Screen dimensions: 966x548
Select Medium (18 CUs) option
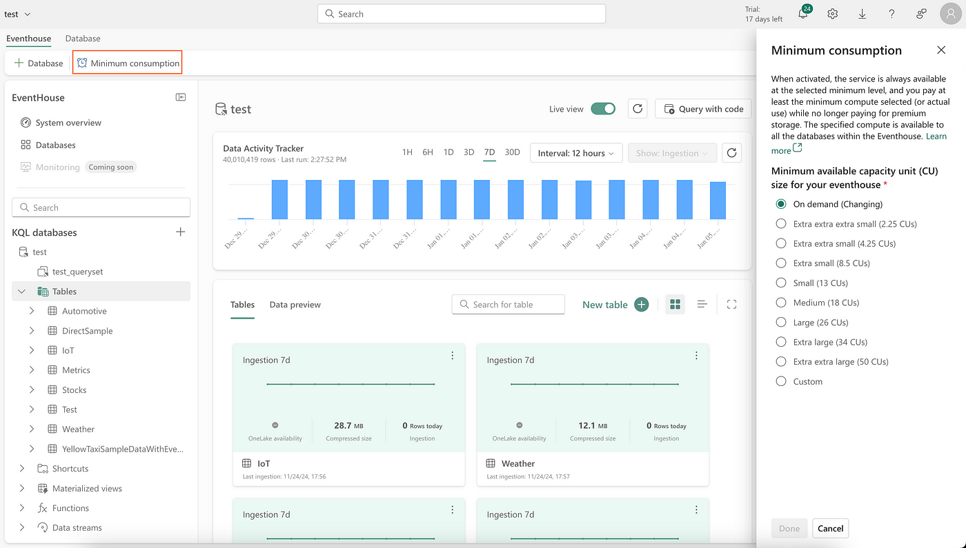tap(781, 303)
